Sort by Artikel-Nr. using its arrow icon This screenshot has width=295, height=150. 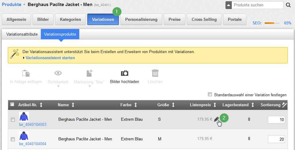(41, 105)
